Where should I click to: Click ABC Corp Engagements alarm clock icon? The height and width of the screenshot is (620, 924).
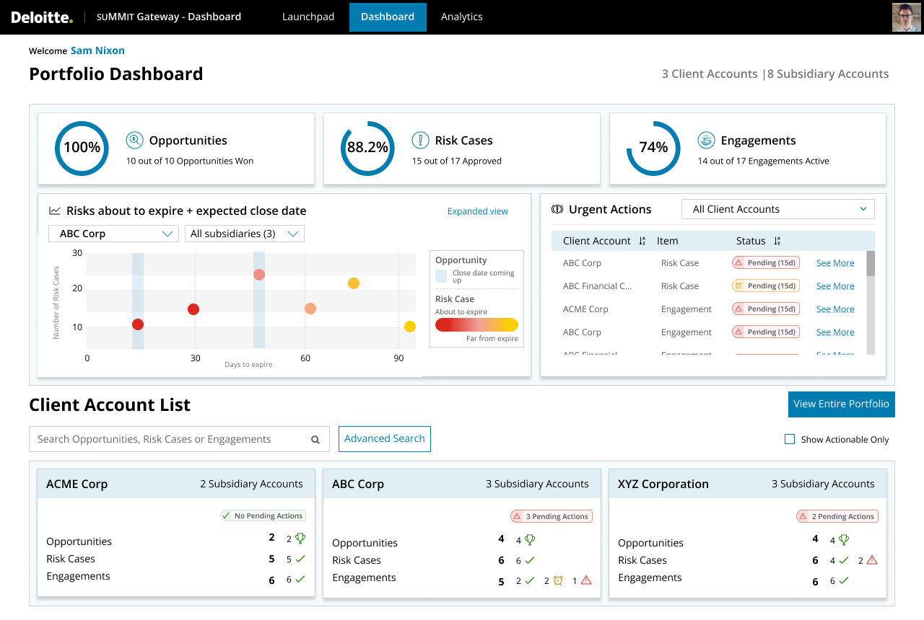(x=558, y=580)
